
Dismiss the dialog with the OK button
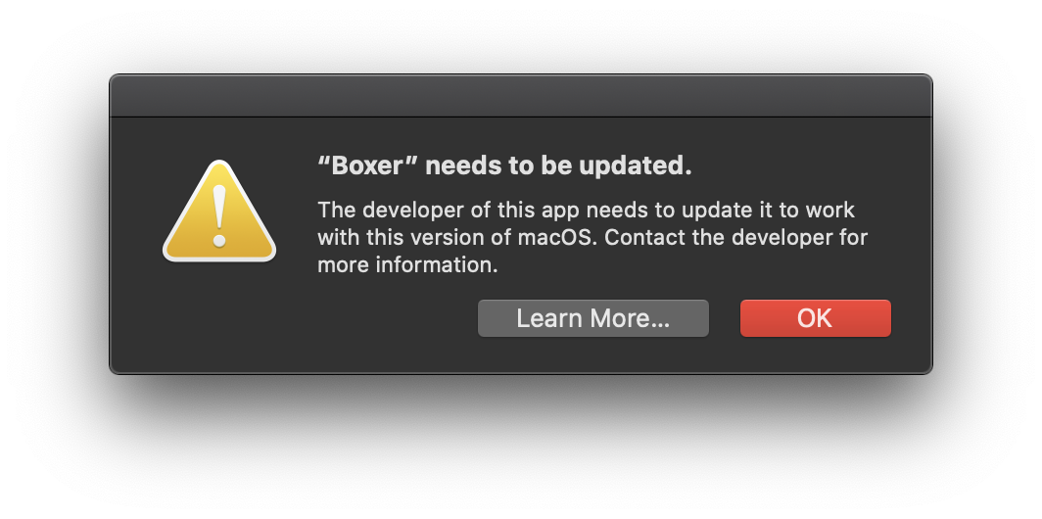(x=816, y=318)
